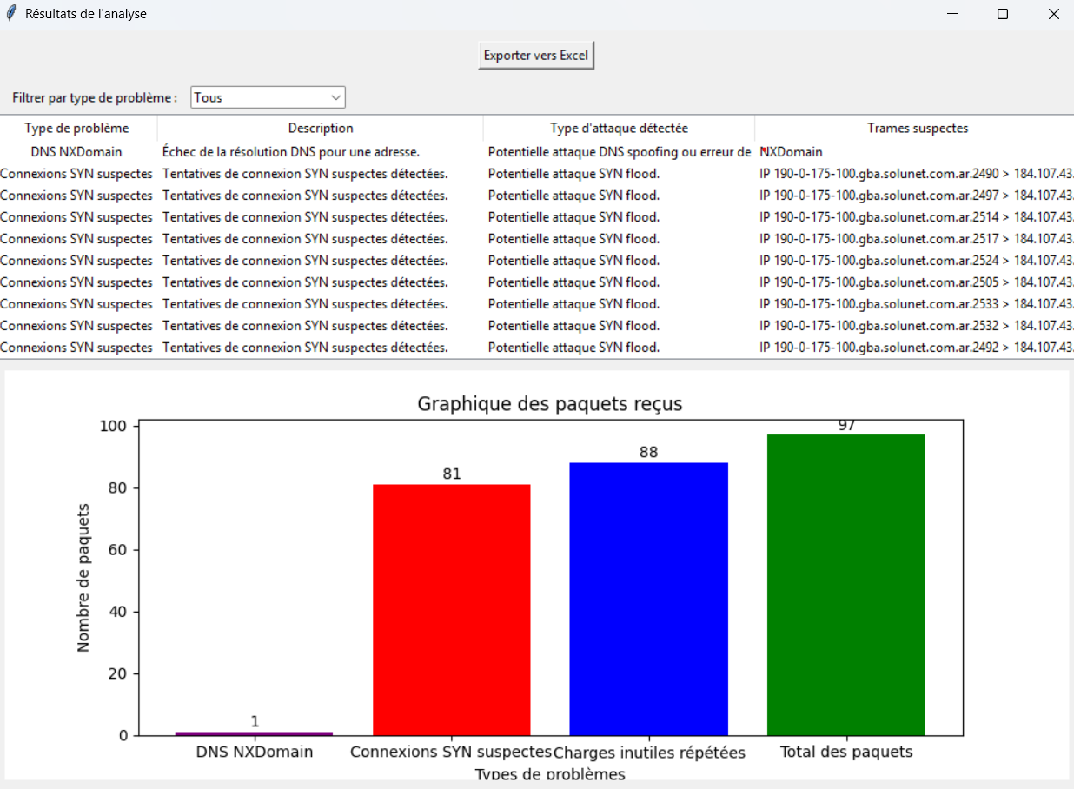1074x789 pixels.
Task: Click the "Filtrer par type de problème" label
Action: click(93, 97)
